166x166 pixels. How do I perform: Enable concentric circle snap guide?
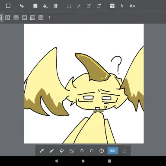(41, 18)
